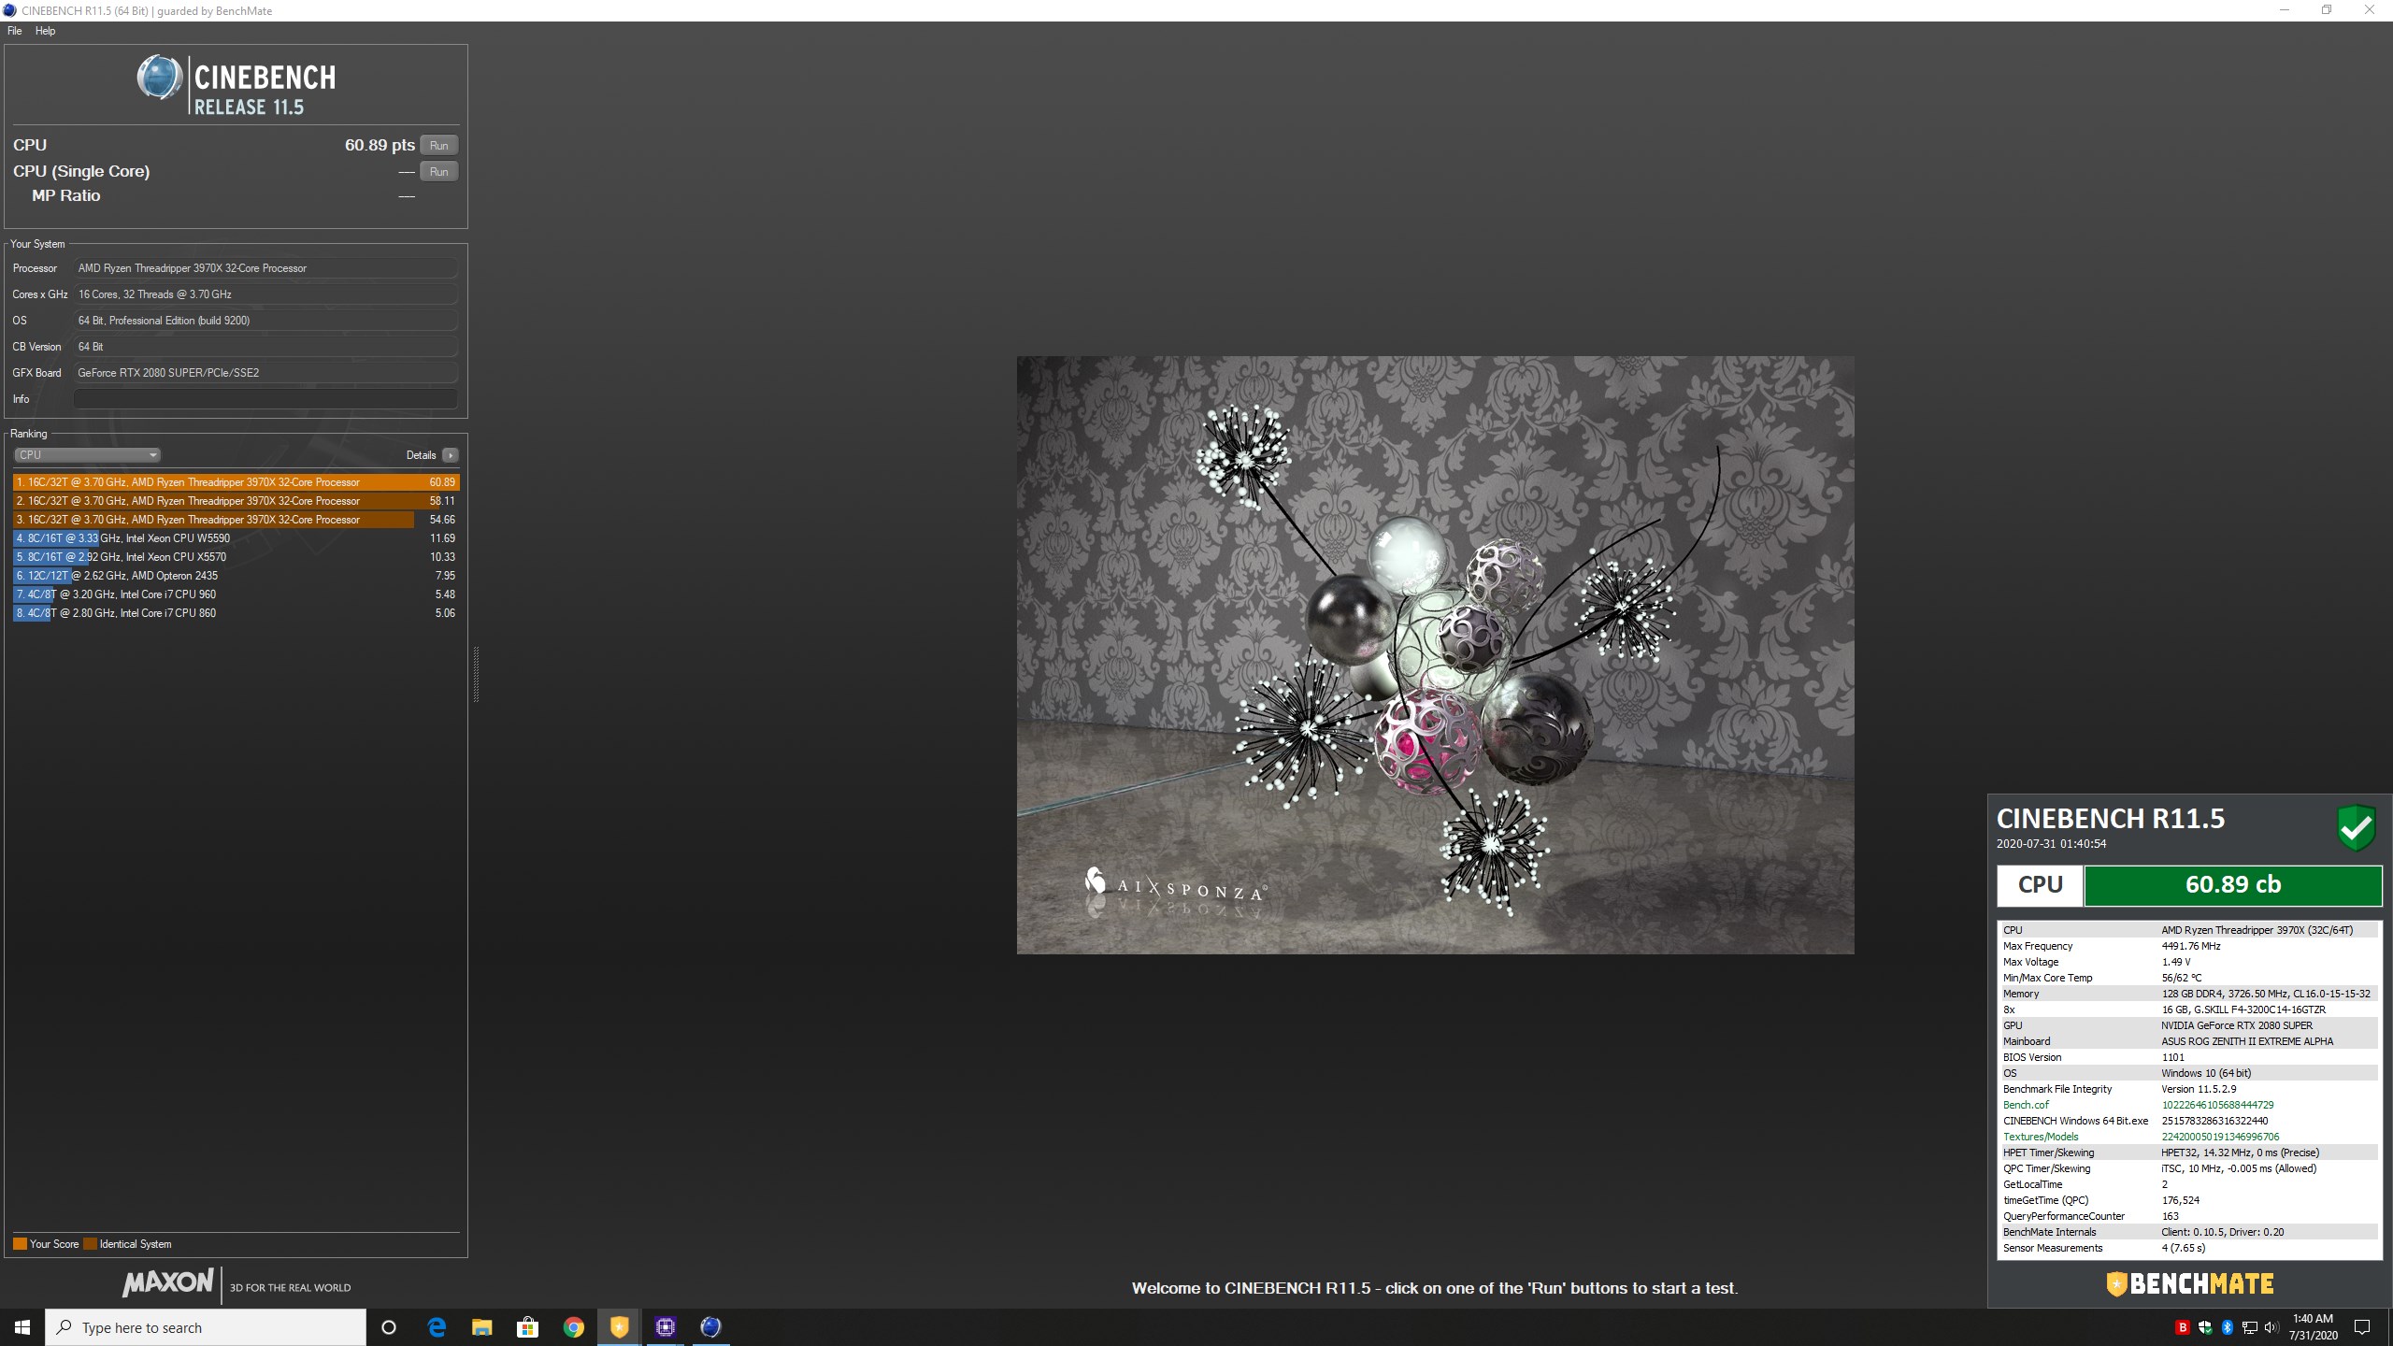Open network tray icon
Screen dimensions: 2393x1346
(x=2249, y=1327)
